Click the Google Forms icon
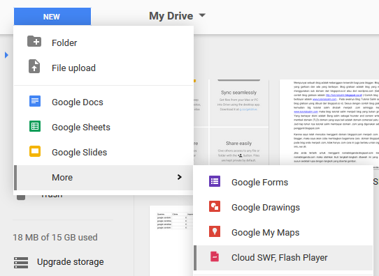The width and height of the screenshot is (379, 276). (215, 181)
